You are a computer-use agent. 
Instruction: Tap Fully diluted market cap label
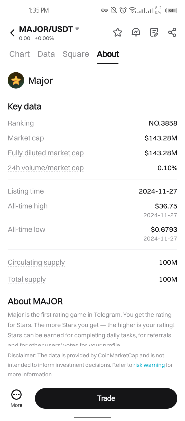(x=46, y=153)
